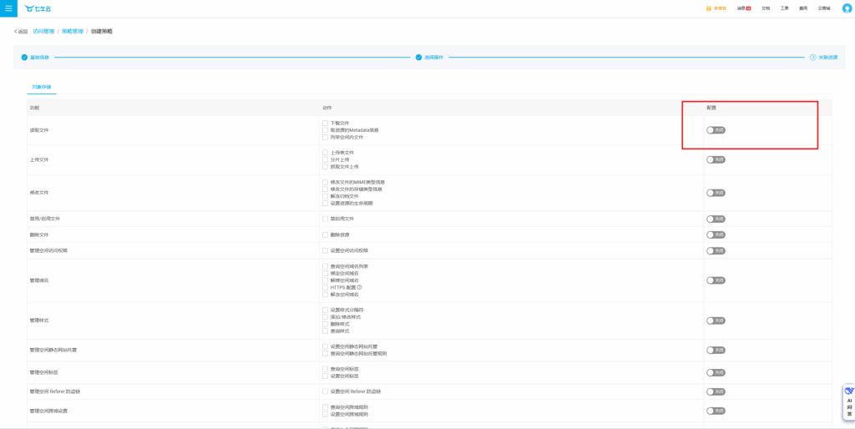Go back using the 返回 link

click(x=21, y=31)
